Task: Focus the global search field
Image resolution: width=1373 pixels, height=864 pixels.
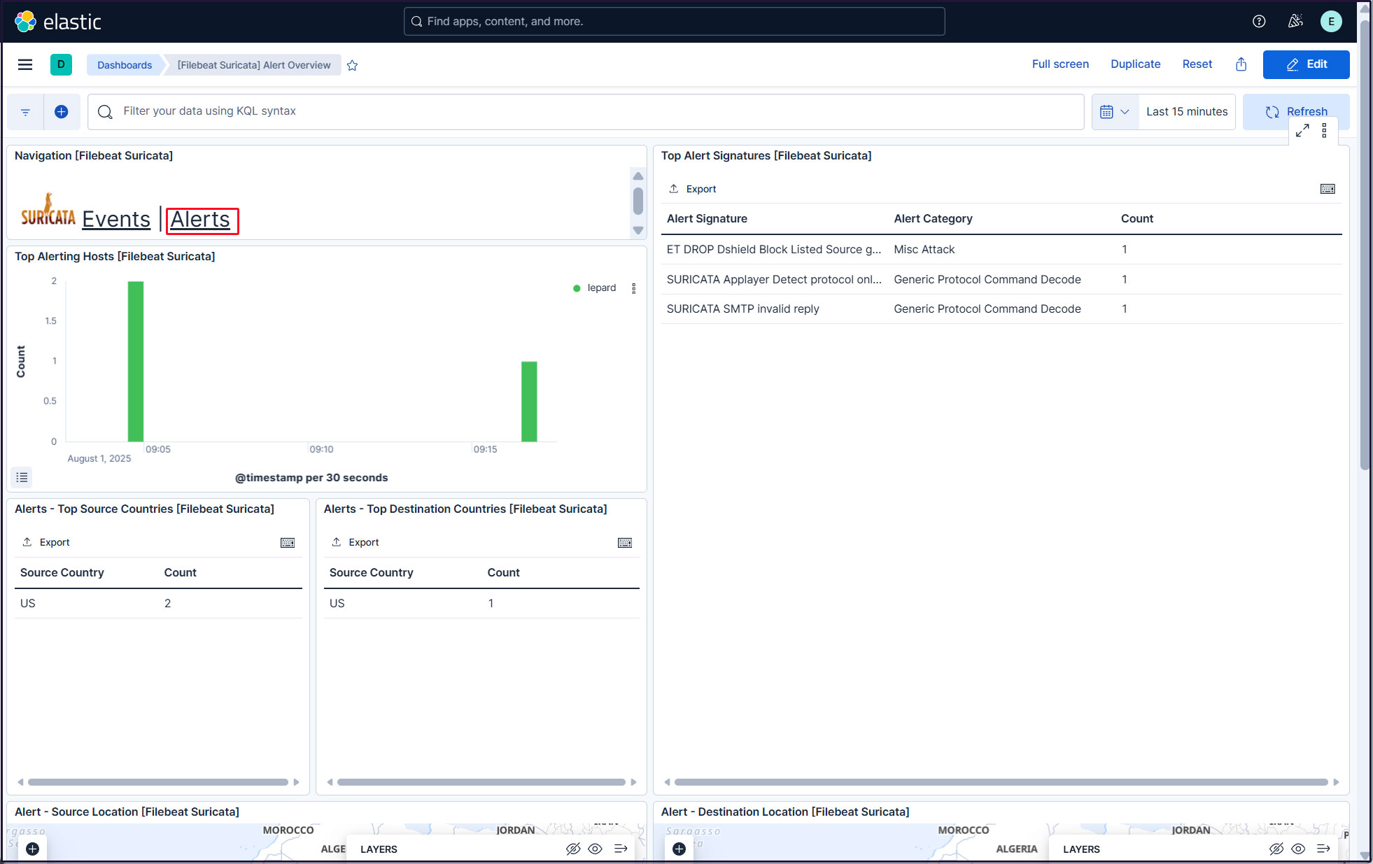Action: 674,22
